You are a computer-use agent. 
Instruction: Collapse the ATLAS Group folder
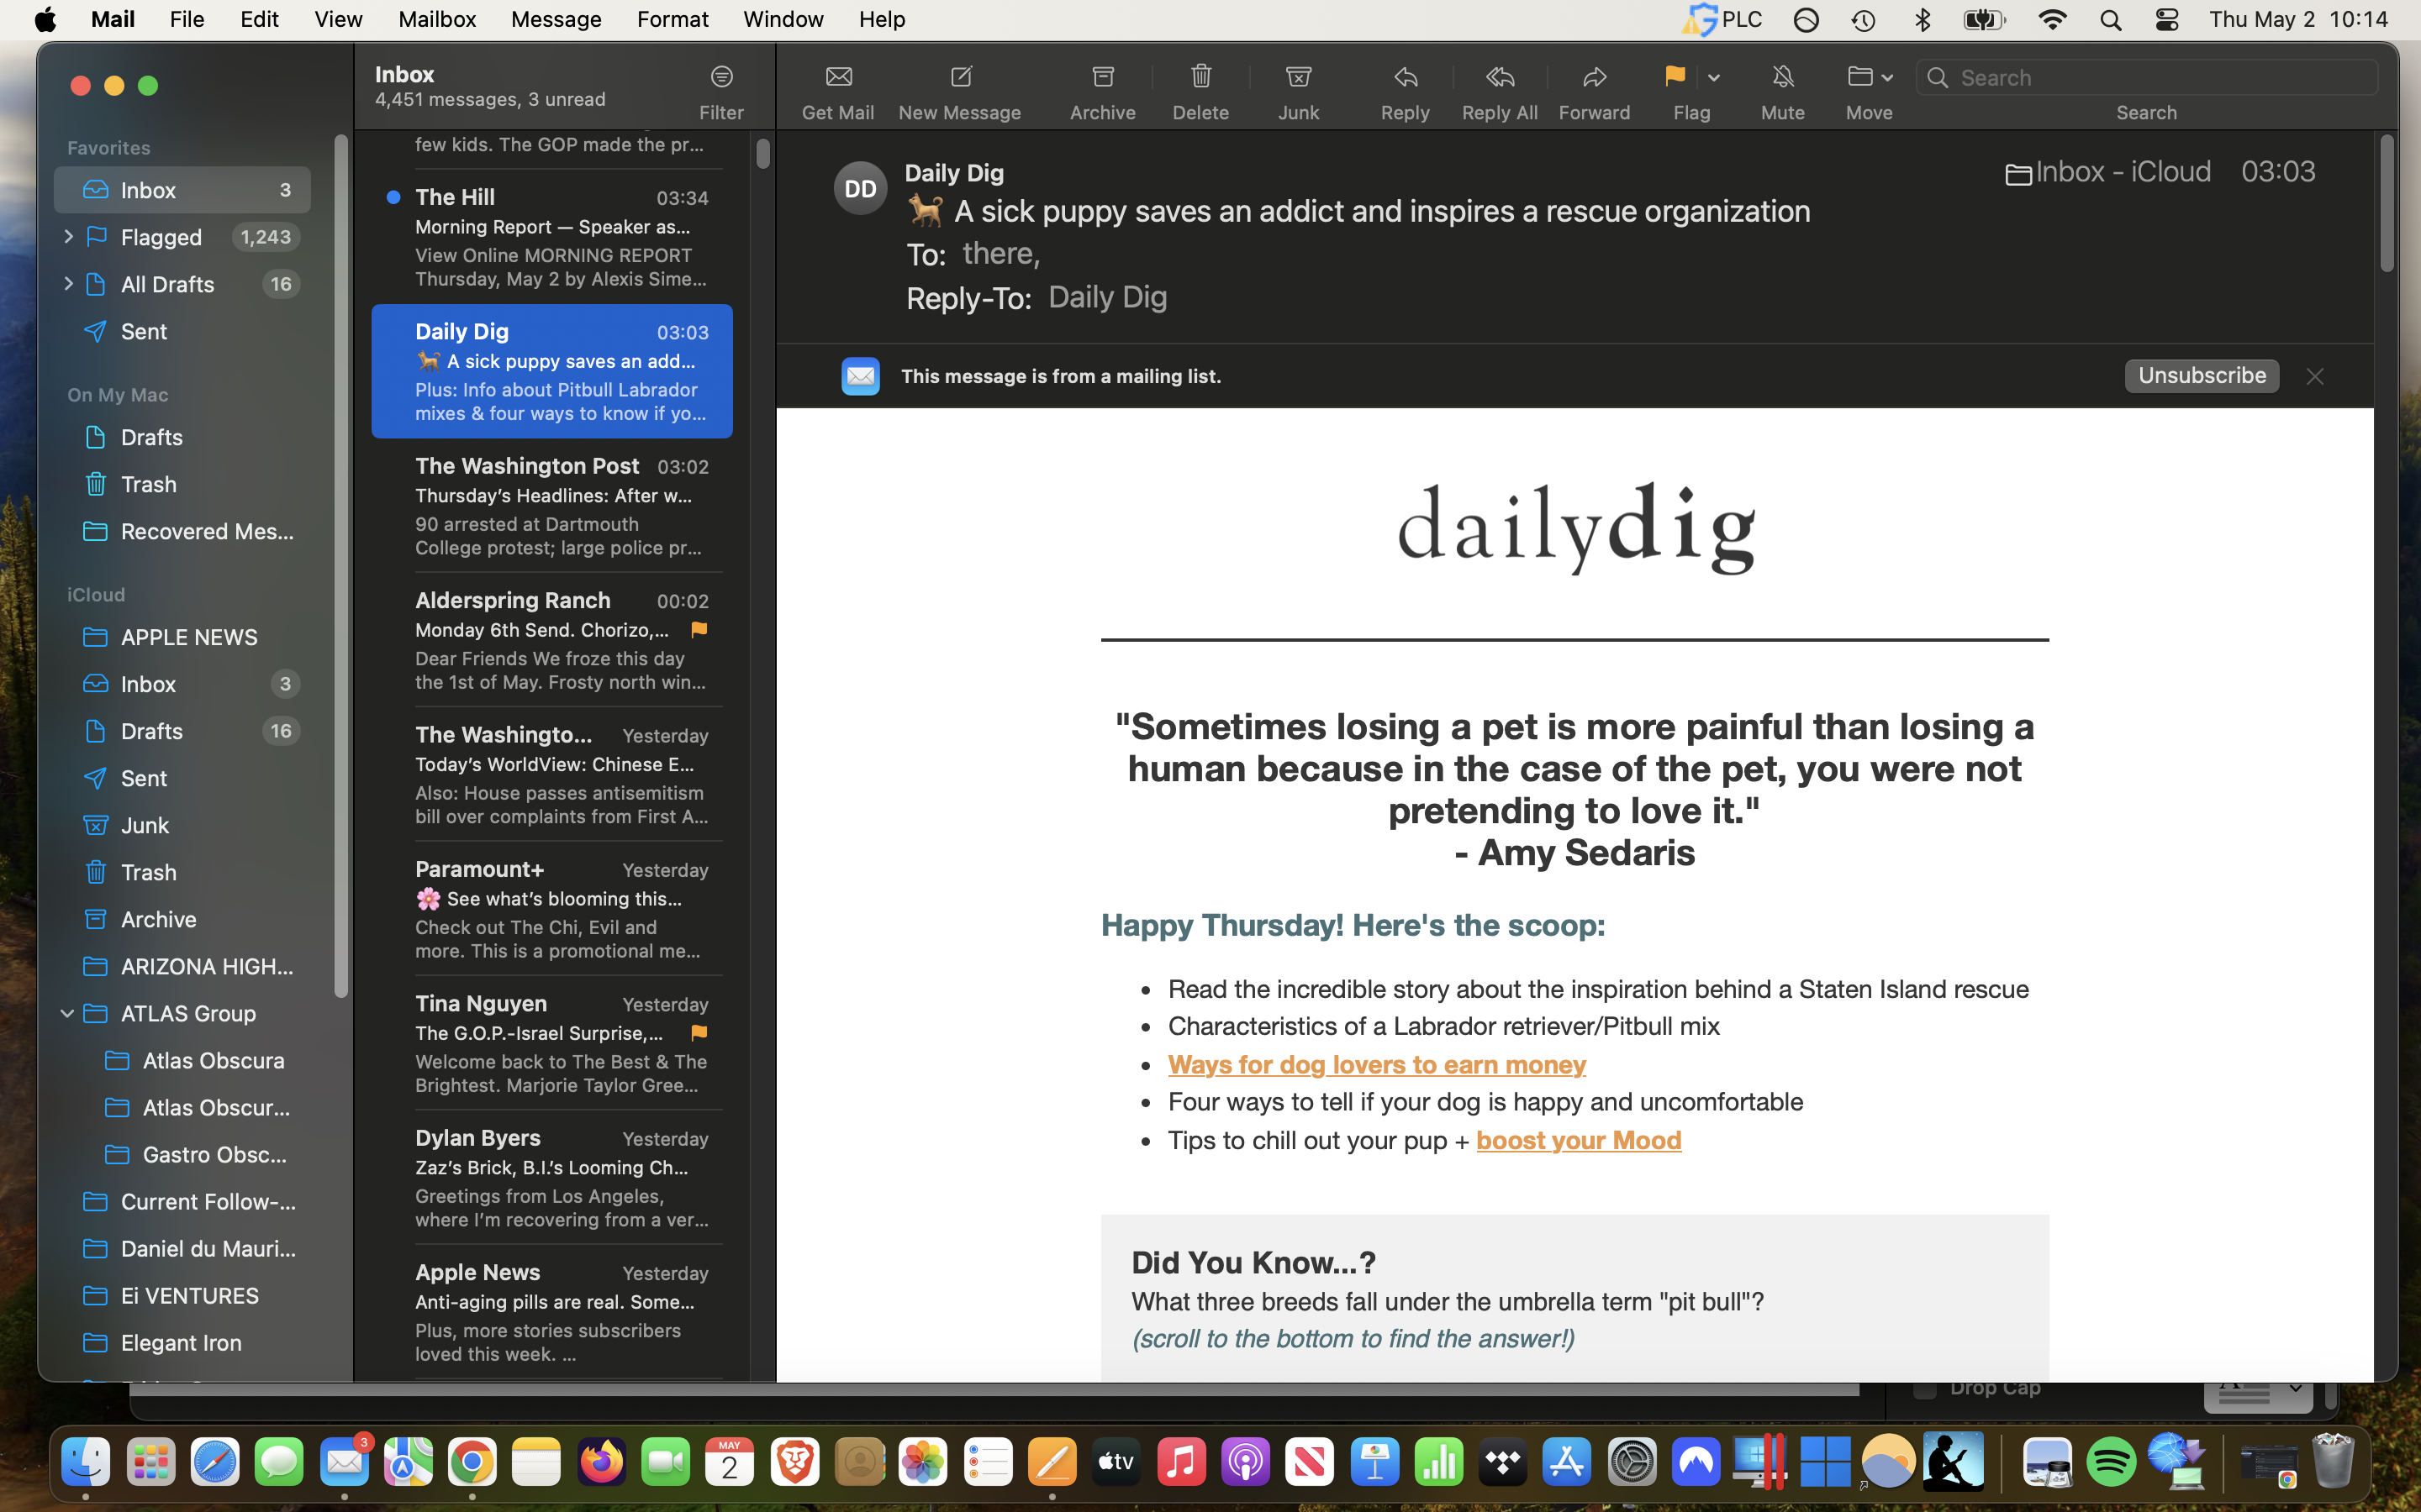67,1013
